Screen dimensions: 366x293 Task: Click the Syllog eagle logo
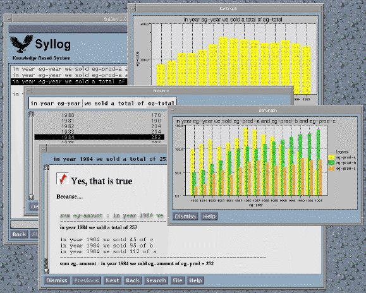pyautogui.click(x=21, y=44)
